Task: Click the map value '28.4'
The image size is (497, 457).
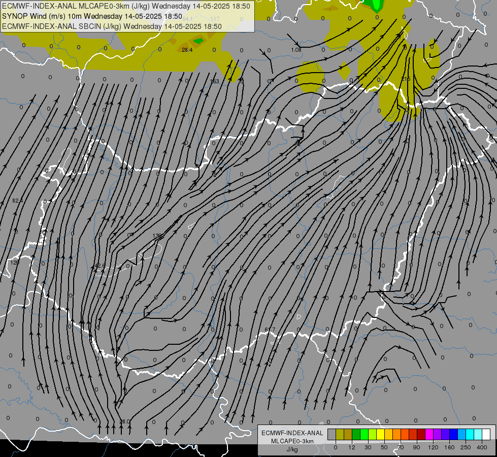Action: pos(187,50)
